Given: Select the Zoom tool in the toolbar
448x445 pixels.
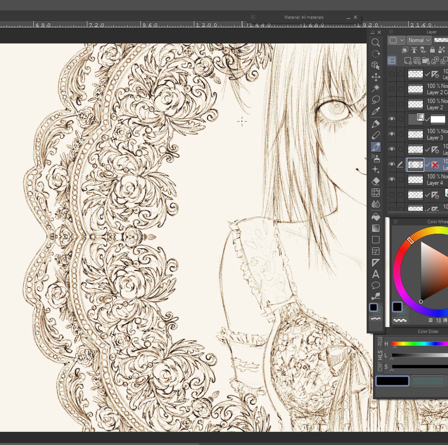Looking at the screenshot, I should [x=376, y=42].
